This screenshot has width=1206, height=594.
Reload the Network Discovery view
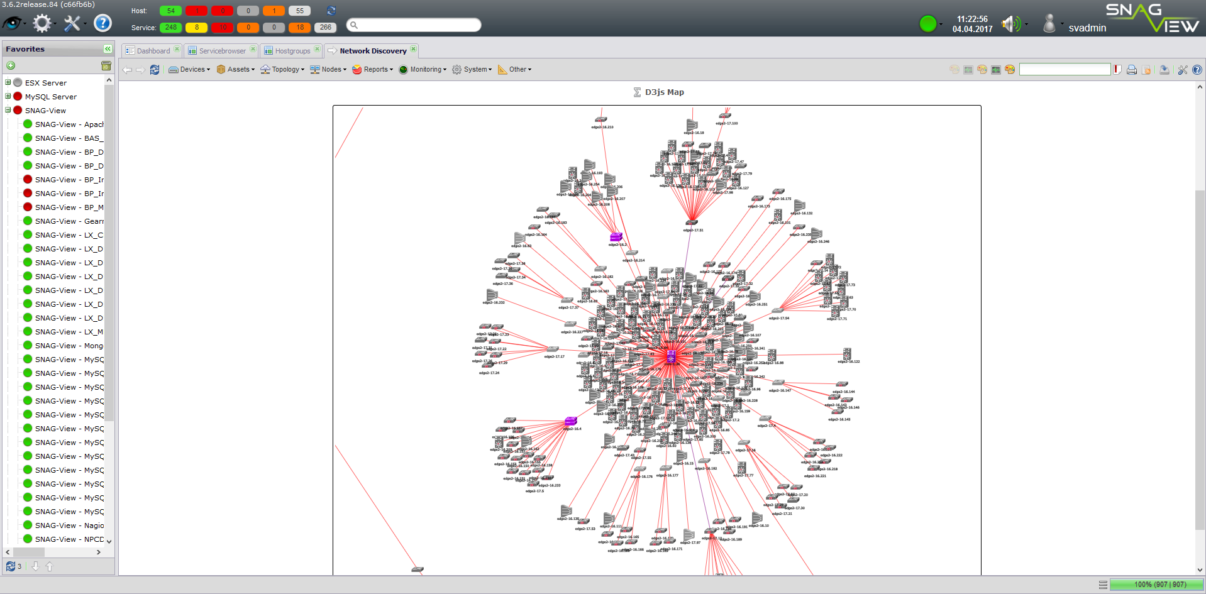(155, 70)
